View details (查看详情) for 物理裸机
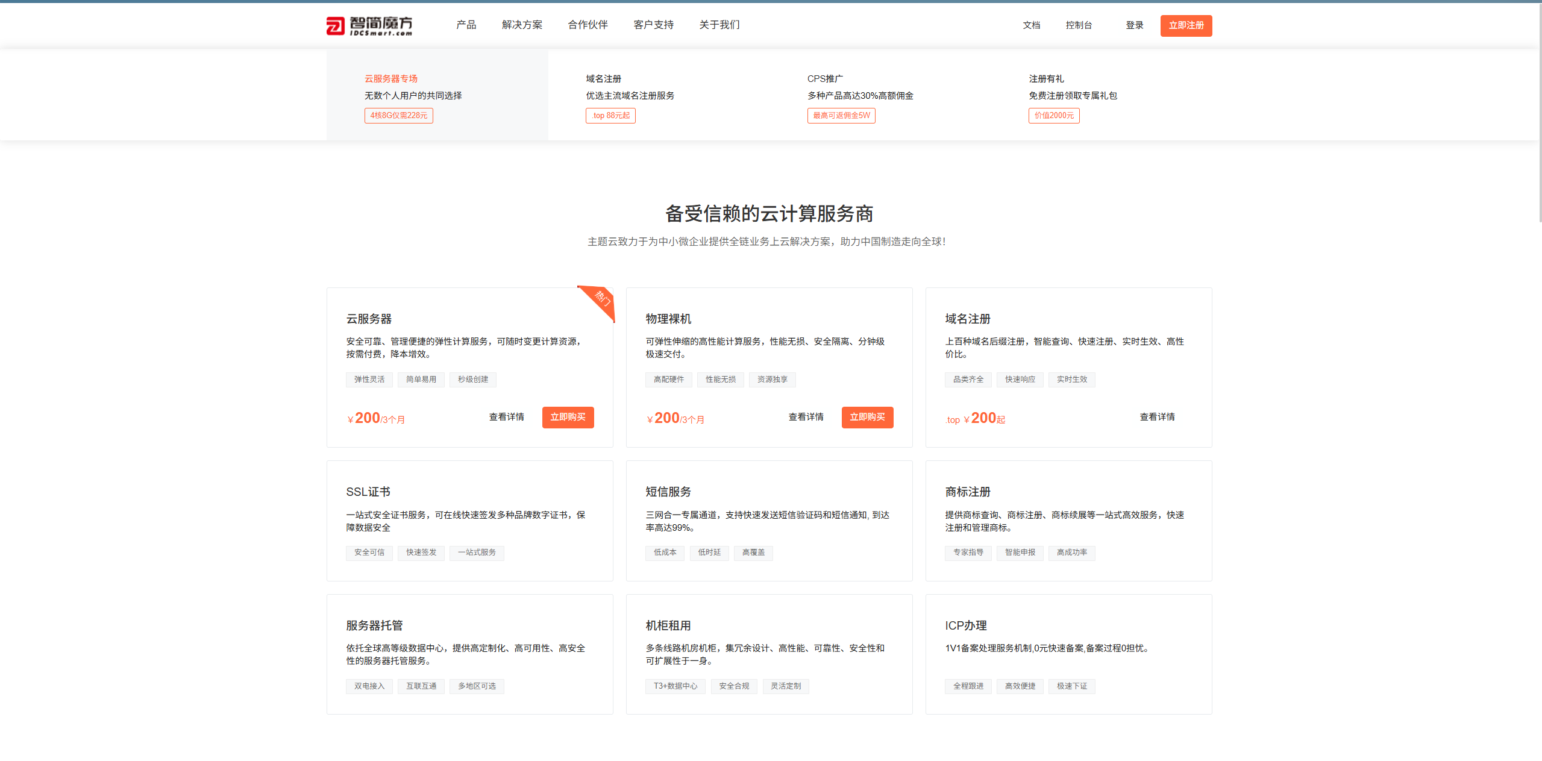This screenshot has width=1542, height=761. [x=806, y=417]
